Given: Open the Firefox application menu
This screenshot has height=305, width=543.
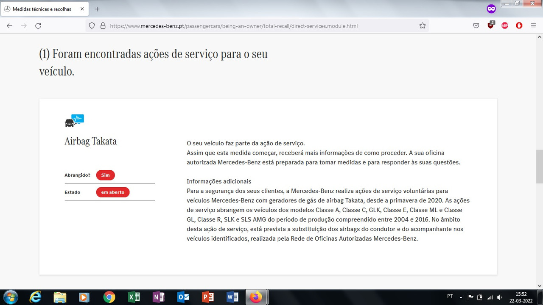Looking at the screenshot, I should coord(533,26).
